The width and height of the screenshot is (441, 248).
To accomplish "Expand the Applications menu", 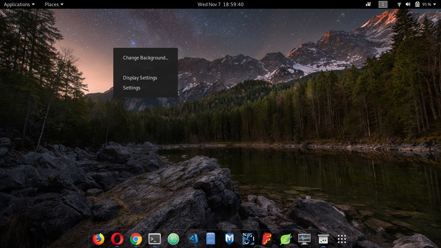I will tap(19, 4).
